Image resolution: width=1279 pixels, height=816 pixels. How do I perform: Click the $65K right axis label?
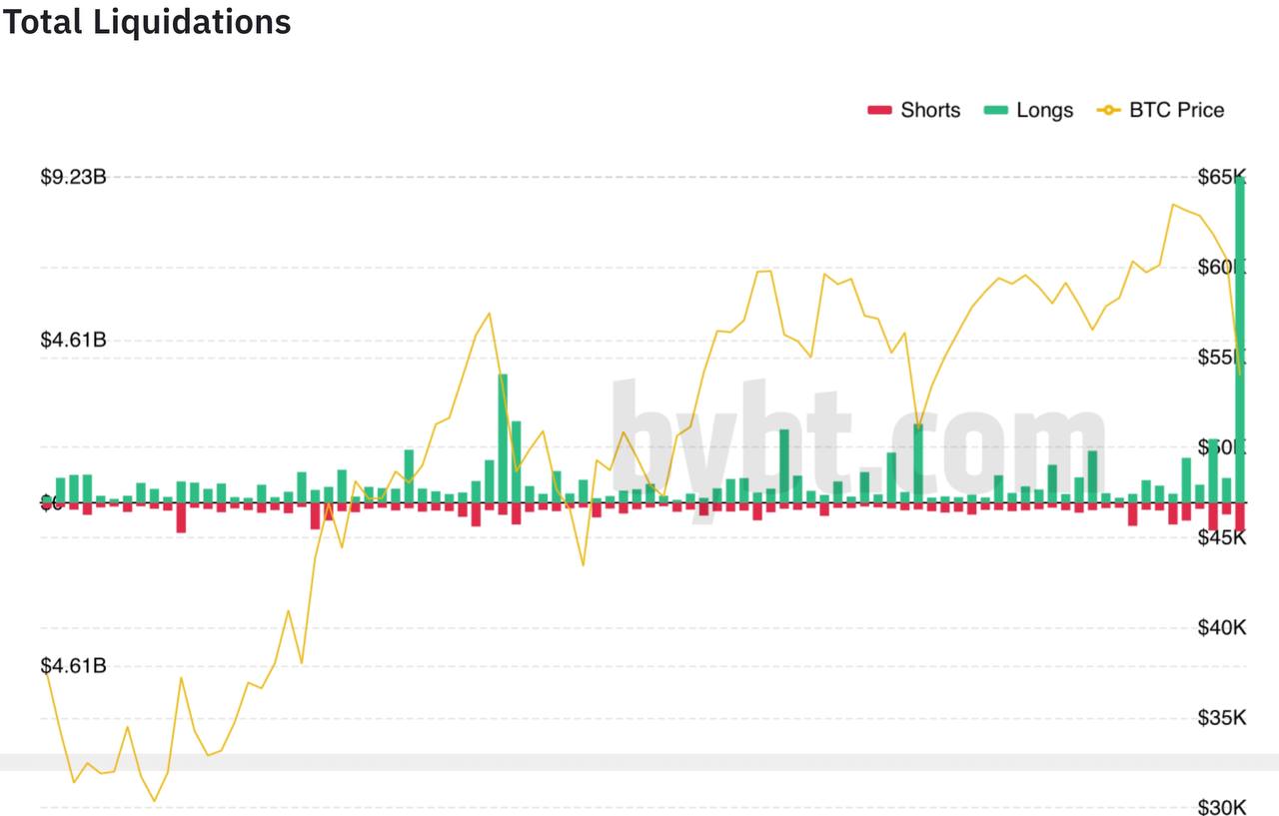1221,177
